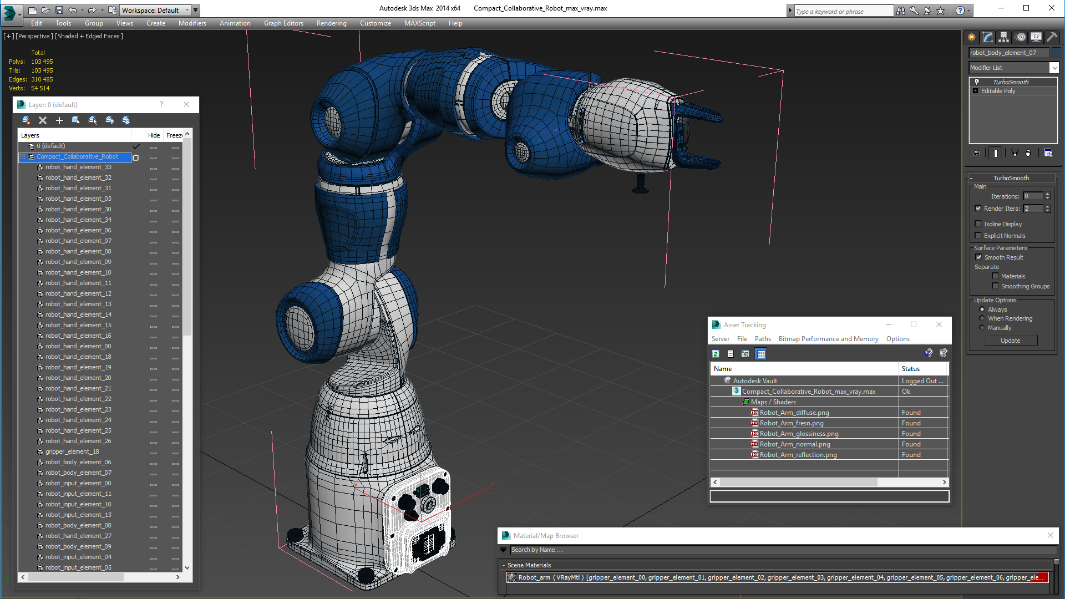1065x599 pixels.
Task: Expand the Editable Poly stack entry
Action: 975,91
